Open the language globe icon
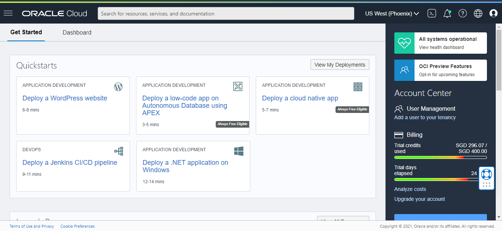This screenshot has width=502, height=231. point(478,14)
